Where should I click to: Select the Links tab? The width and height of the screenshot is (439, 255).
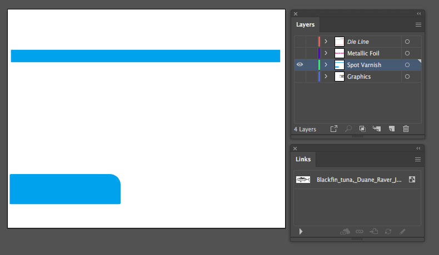click(303, 159)
